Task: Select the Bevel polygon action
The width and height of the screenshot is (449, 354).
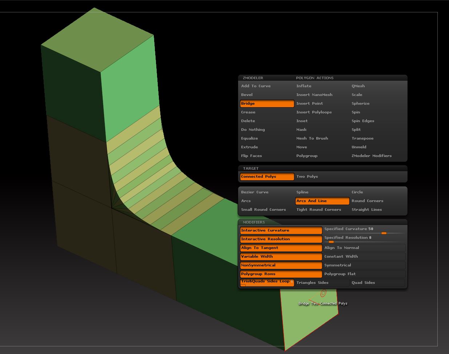Action: point(247,95)
